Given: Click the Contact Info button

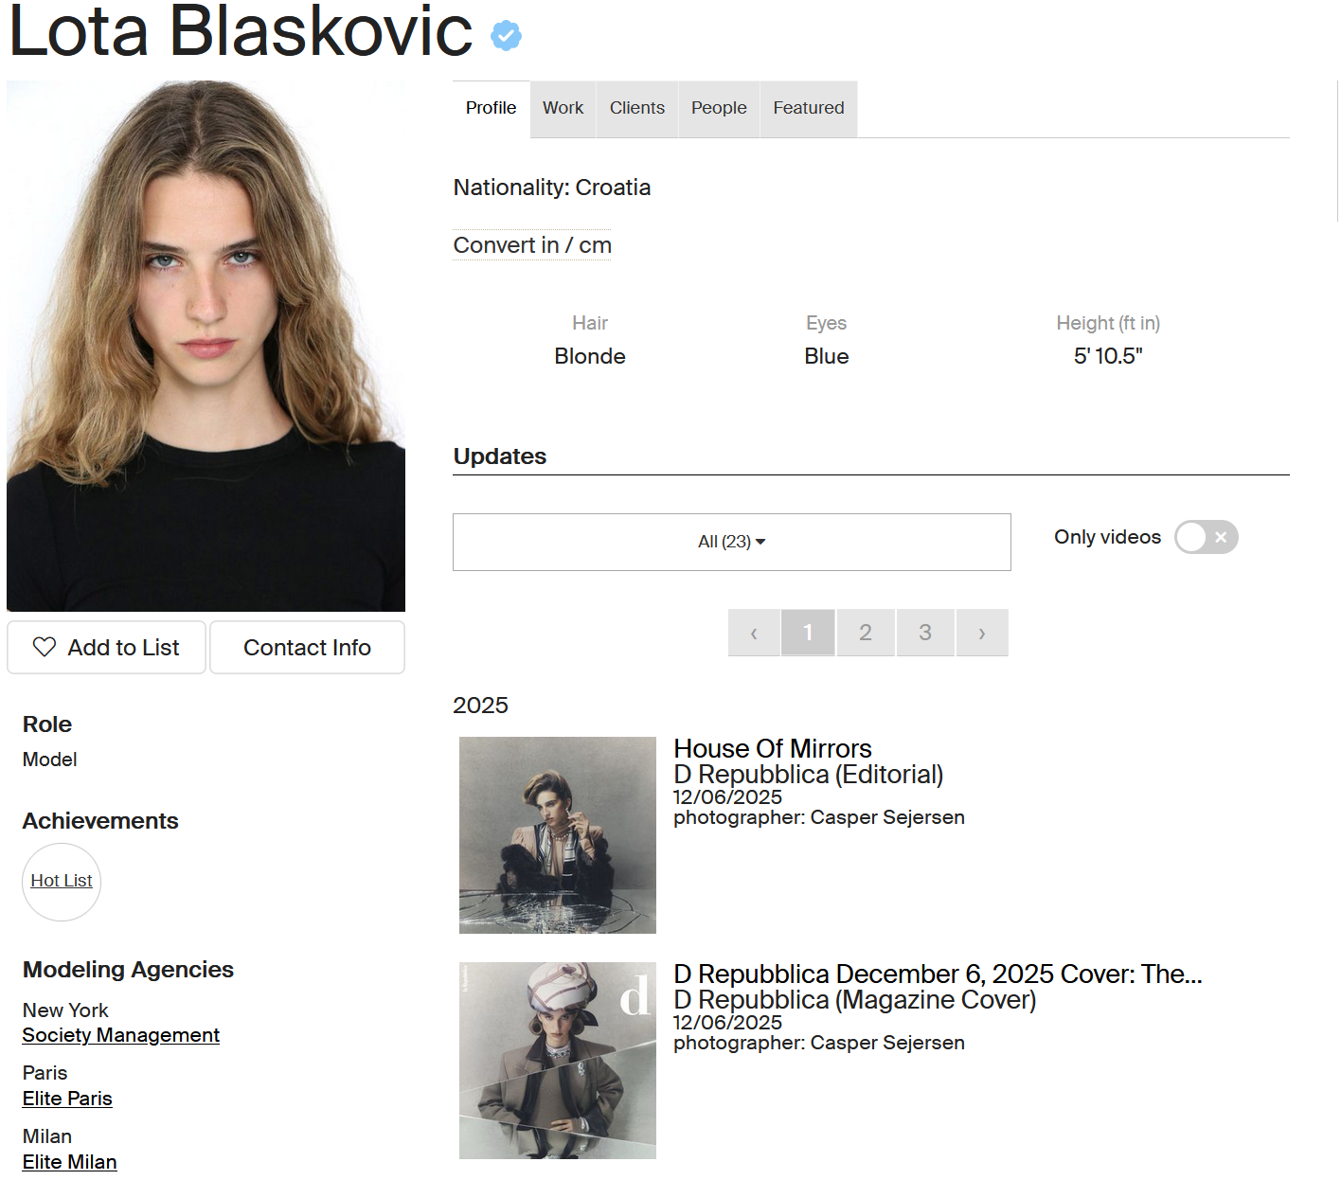Looking at the screenshot, I should pyautogui.click(x=307, y=648).
